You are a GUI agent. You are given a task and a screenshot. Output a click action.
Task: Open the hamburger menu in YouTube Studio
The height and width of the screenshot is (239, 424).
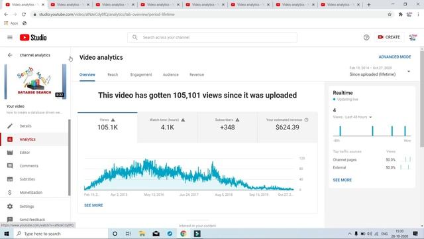pyautogui.click(x=10, y=37)
